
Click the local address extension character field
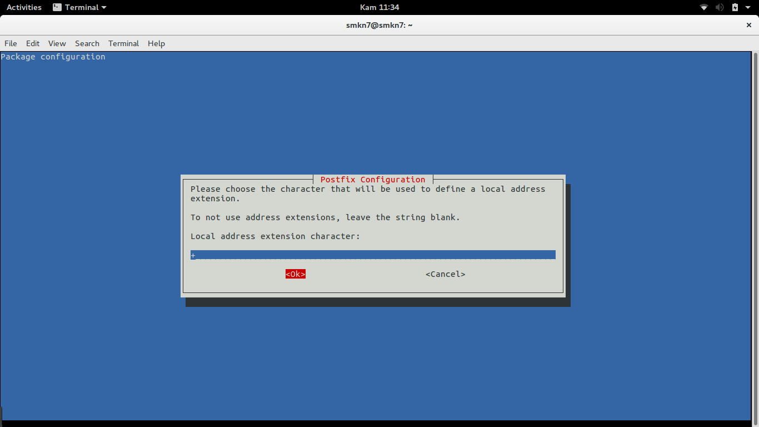pyautogui.click(x=373, y=255)
